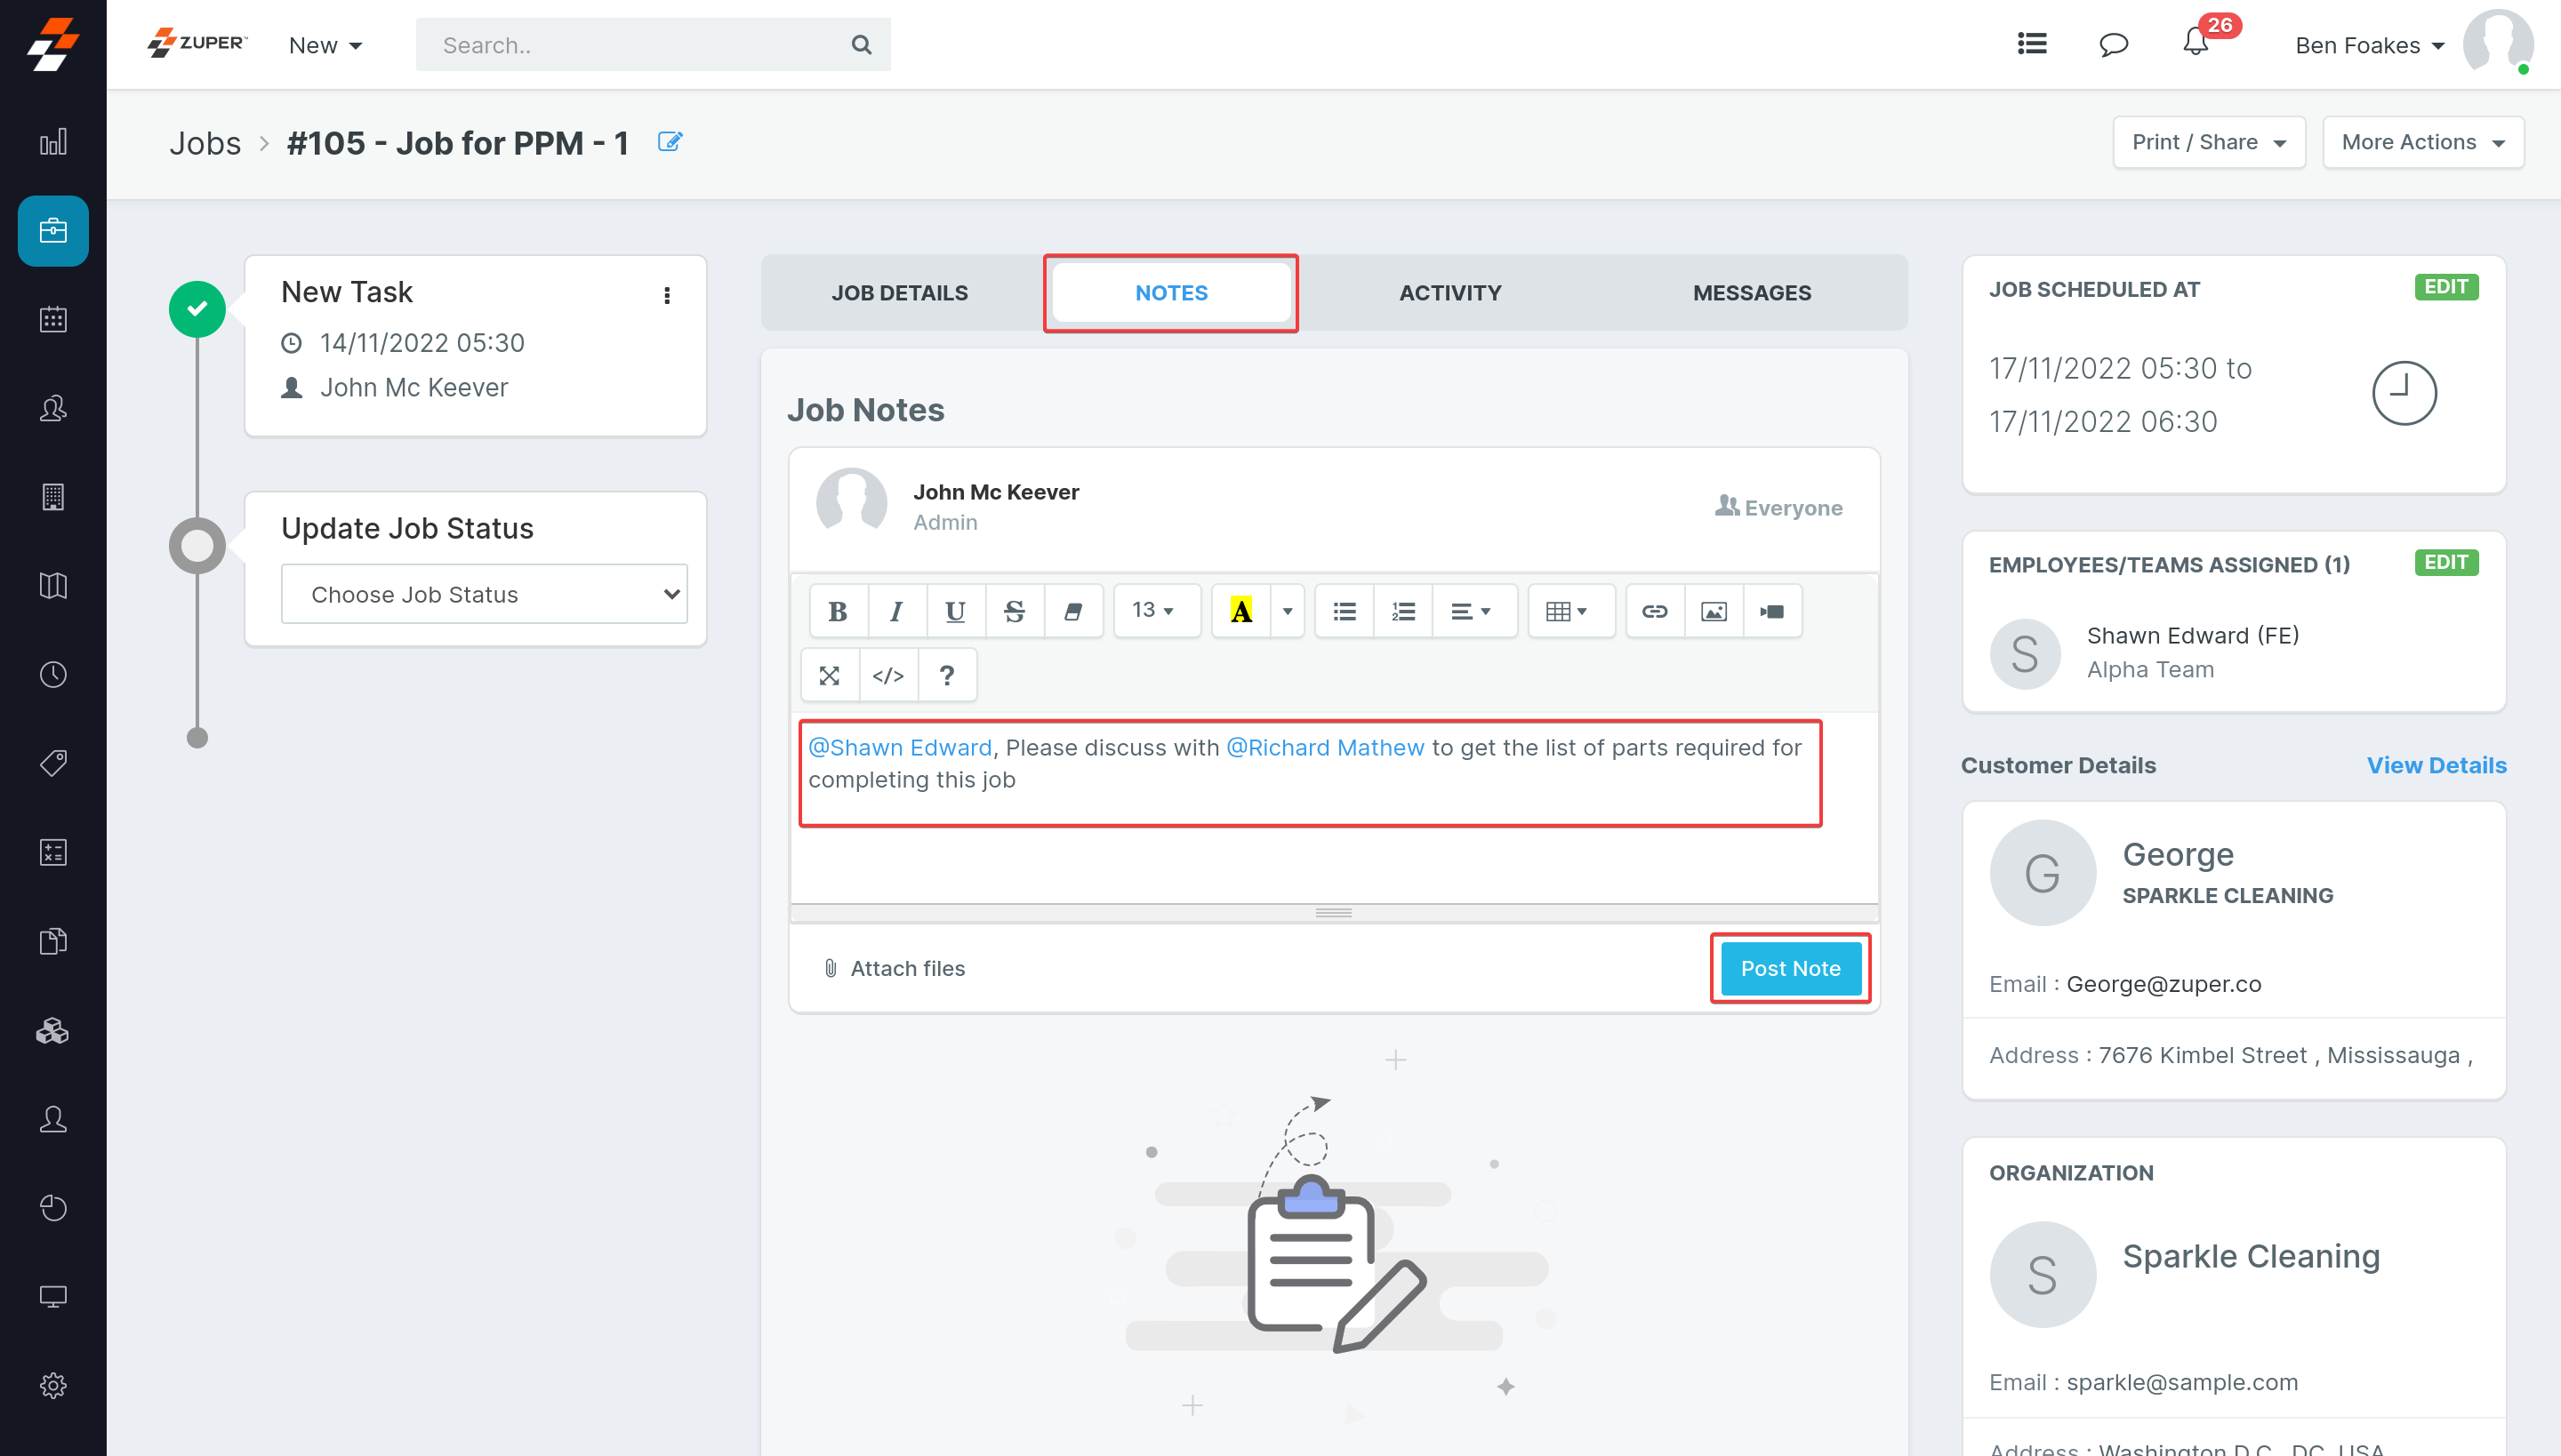Image resolution: width=2561 pixels, height=1456 pixels.
Task: Click the notifications bell icon
Action: [x=2195, y=44]
